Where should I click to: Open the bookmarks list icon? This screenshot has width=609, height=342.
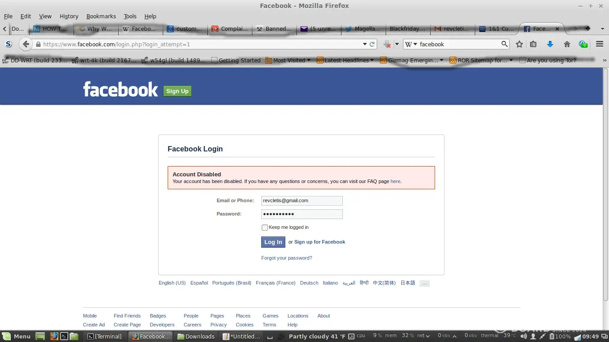coord(533,44)
